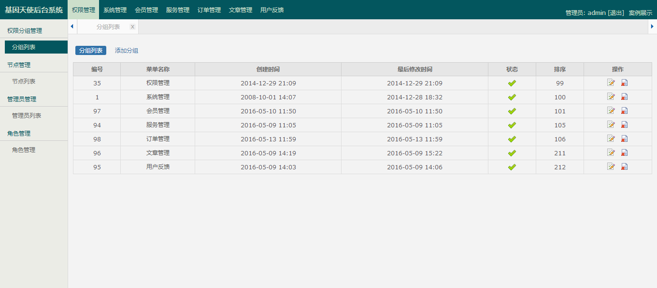Open the 系统管理 top menu
This screenshot has width=657, height=288.
point(115,10)
